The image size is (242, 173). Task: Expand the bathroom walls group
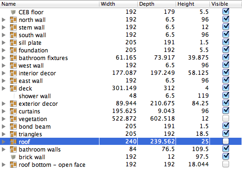[3, 150]
